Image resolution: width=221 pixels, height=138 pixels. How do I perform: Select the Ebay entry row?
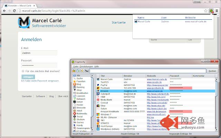point(156,106)
